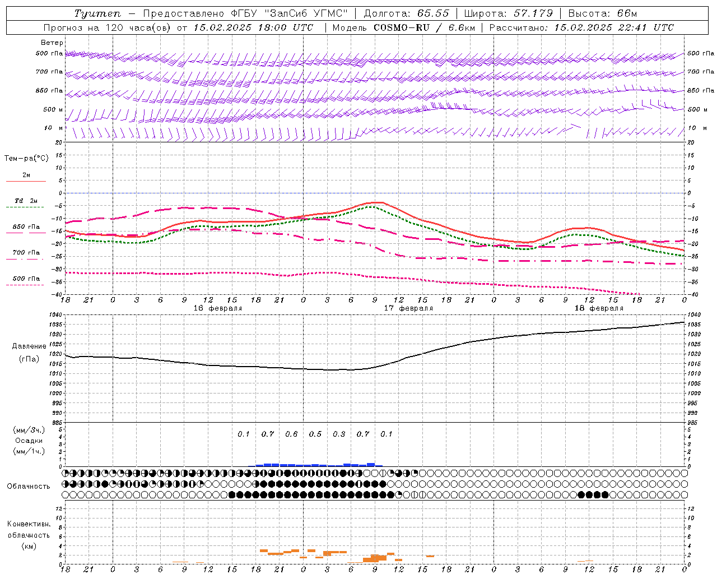Viewport: 717px width, 574px height.
Task: Click the "(мм/3ч.)" precipitation unit label
Action: 29,430
